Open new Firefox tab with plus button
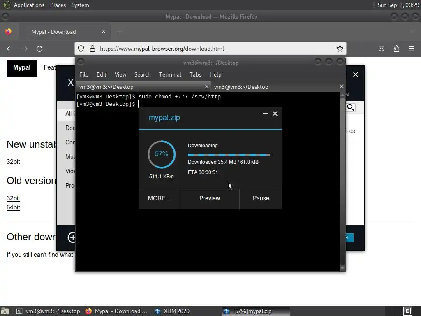421x316 pixels. [x=119, y=32]
